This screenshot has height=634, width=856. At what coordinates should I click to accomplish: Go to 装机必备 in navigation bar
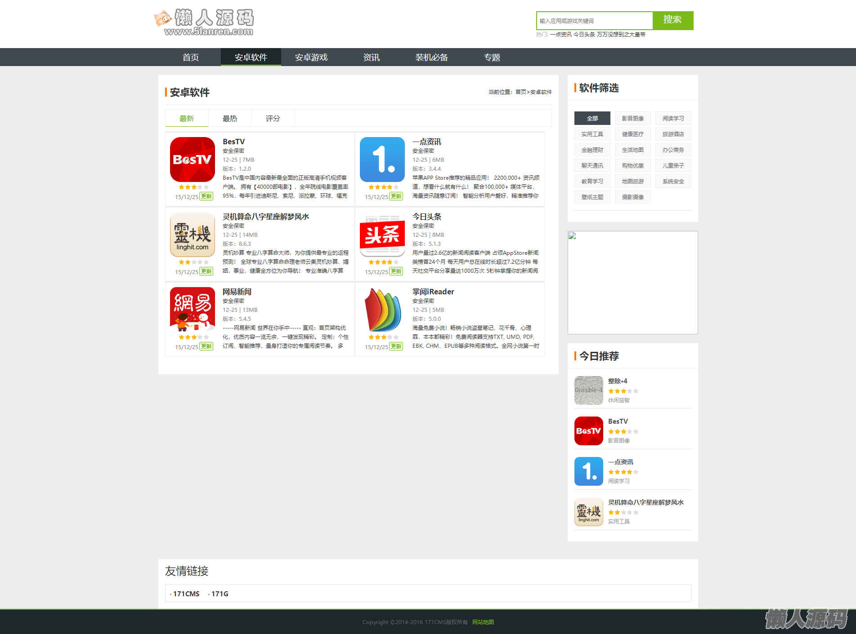pos(431,57)
